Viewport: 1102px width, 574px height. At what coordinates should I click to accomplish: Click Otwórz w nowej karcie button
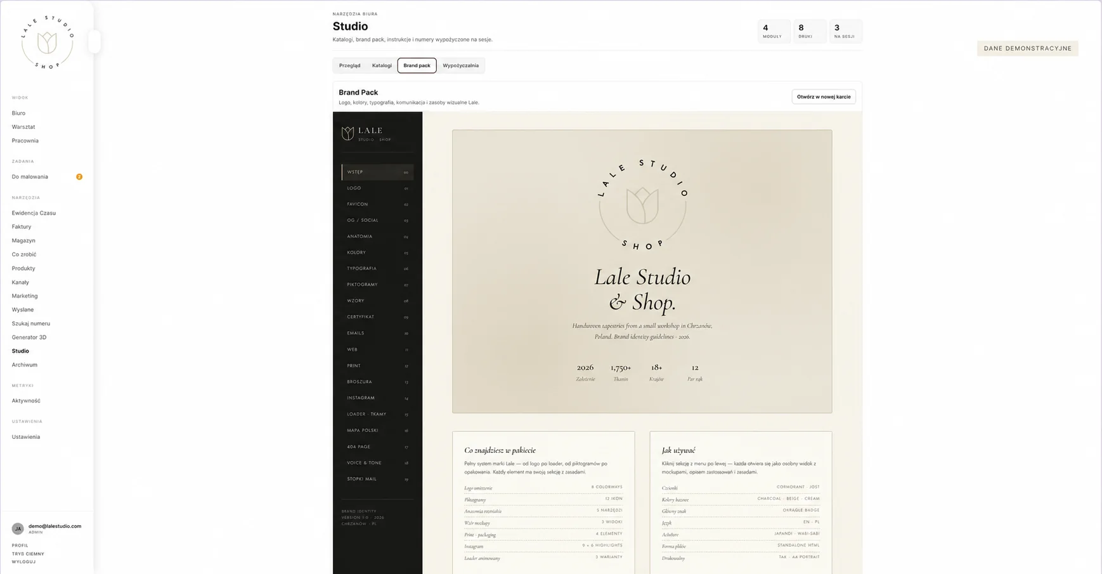pos(824,96)
